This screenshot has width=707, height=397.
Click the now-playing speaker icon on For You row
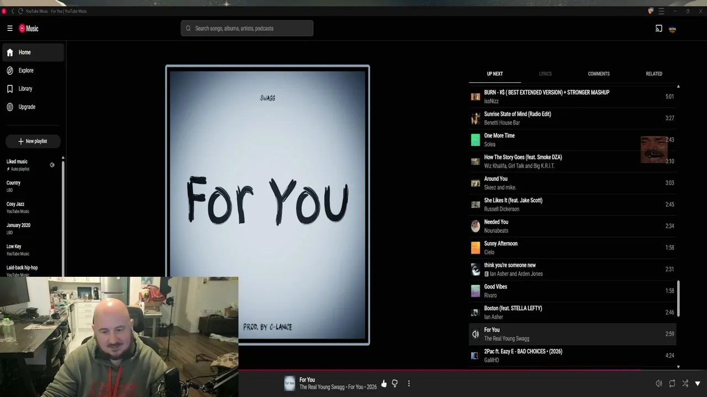tap(475, 334)
